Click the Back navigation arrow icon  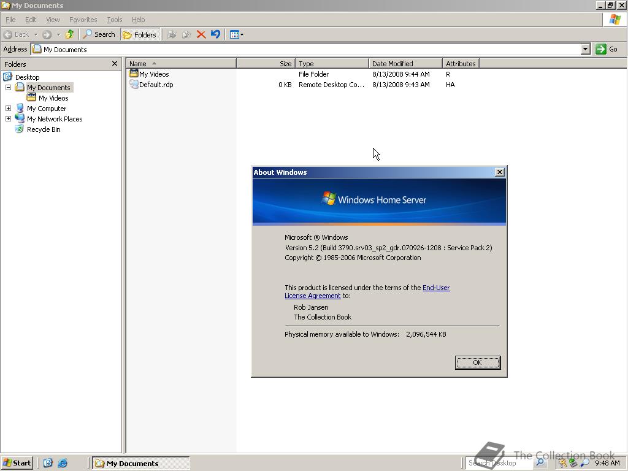point(7,34)
